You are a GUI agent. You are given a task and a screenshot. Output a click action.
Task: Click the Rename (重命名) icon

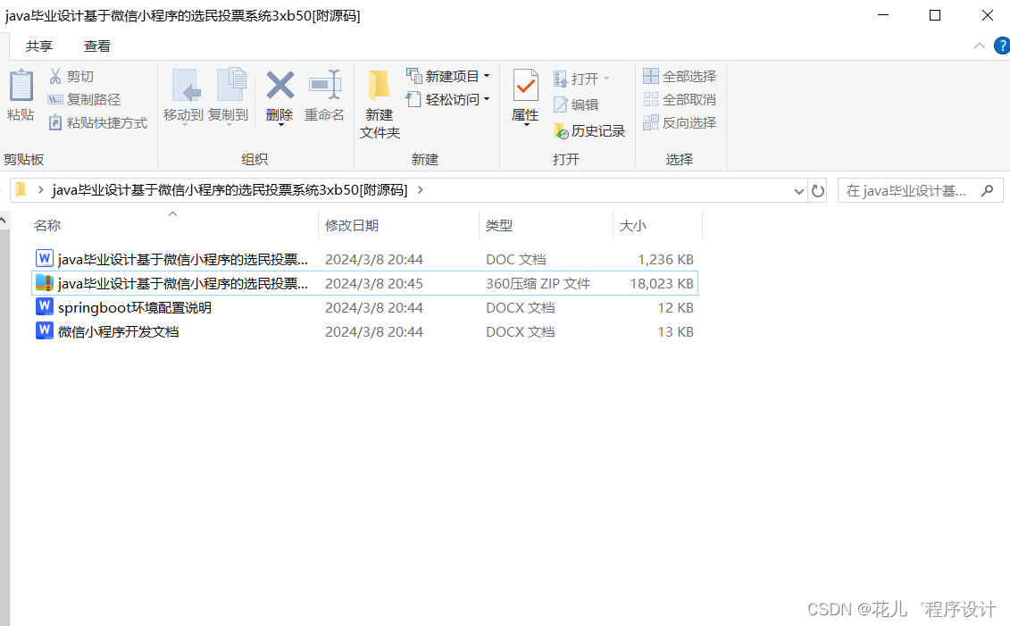(325, 85)
